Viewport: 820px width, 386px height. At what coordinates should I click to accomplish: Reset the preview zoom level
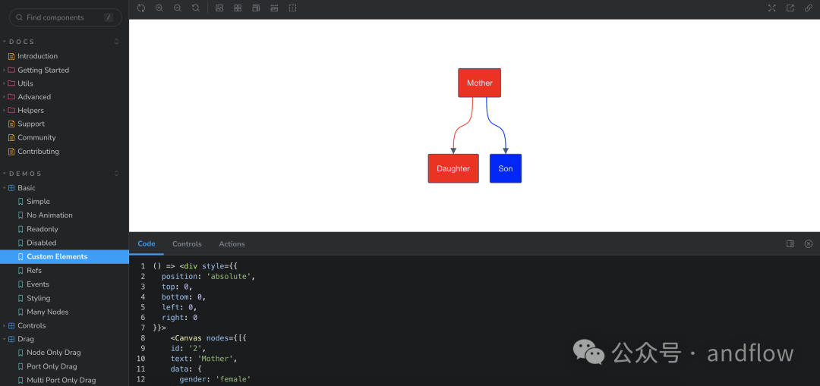[x=196, y=8]
